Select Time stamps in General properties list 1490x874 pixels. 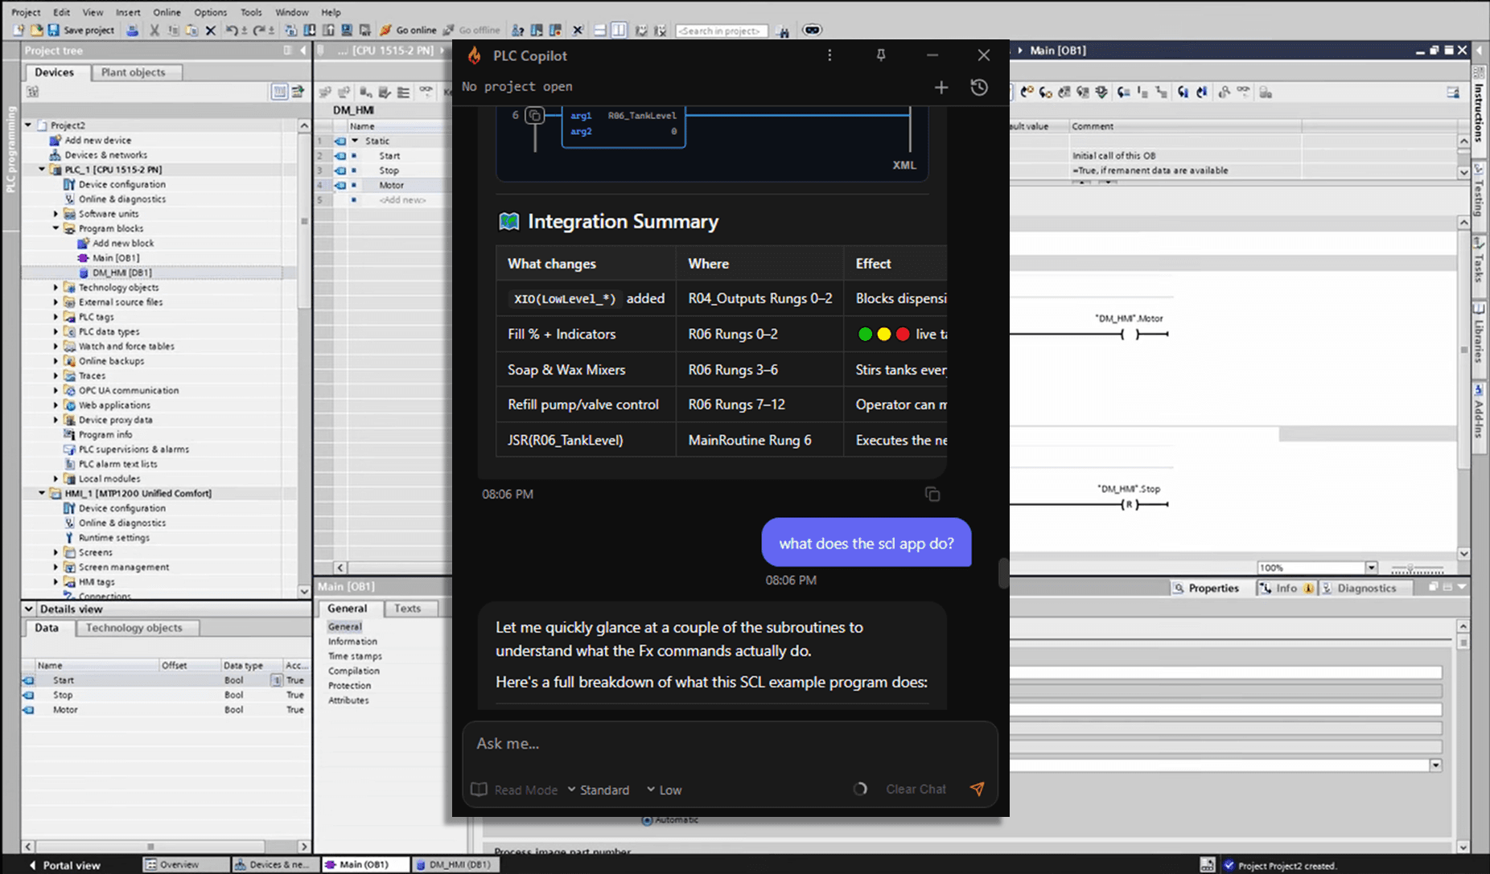click(x=355, y=656)
